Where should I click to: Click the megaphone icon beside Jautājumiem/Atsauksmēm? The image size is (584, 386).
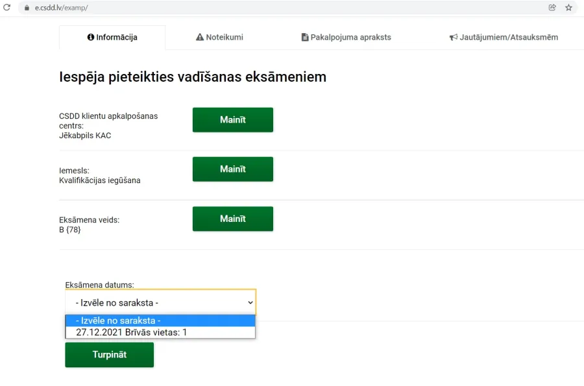pyautogui.click(x=454, y=37)
